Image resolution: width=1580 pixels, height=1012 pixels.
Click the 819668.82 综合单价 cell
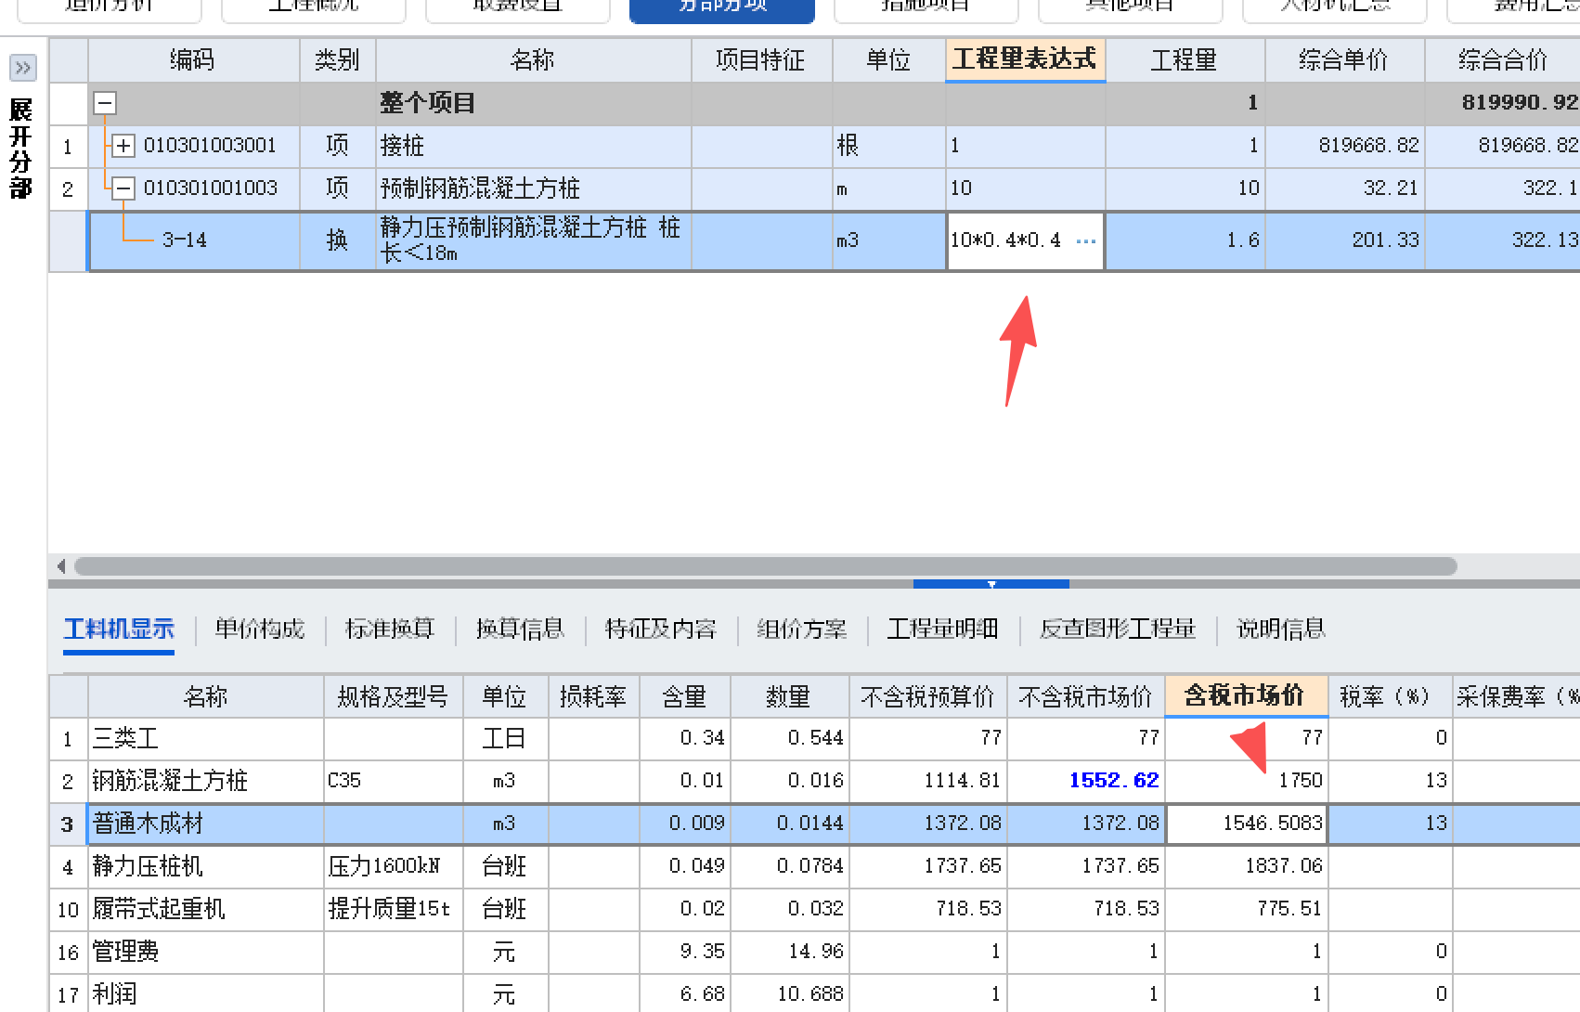coord(1344,146)
